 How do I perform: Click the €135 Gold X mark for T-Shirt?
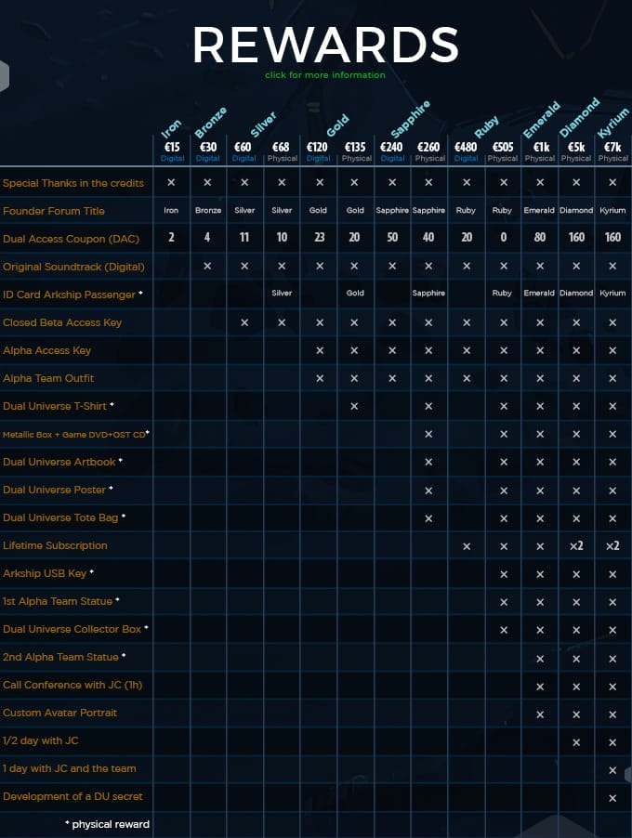(x=355, y=407)
